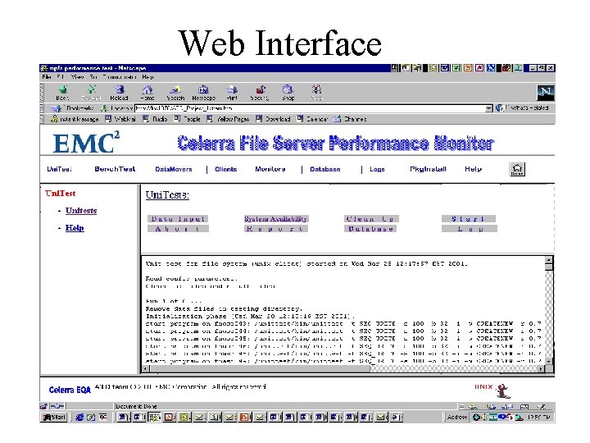Click horizontal scrollbar left arrow

click(x=146, y=369)
